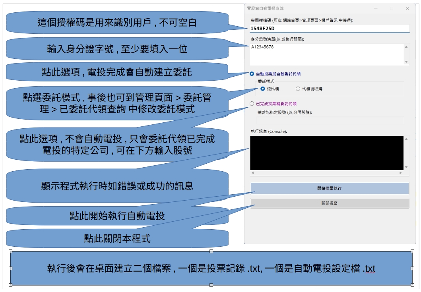Minimize the 零股會自動電投系統 window
Viewport: 421px width, 292px height.
pyautogui.click(x=376, y=8)
